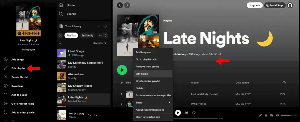The height and width of the screenshot is (122, 300).
Task: Select About recommendations menu item
Action: tap(153, 110)
